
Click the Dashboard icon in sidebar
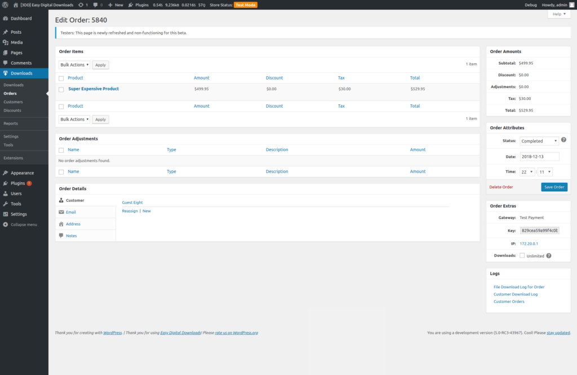point(5,19)
